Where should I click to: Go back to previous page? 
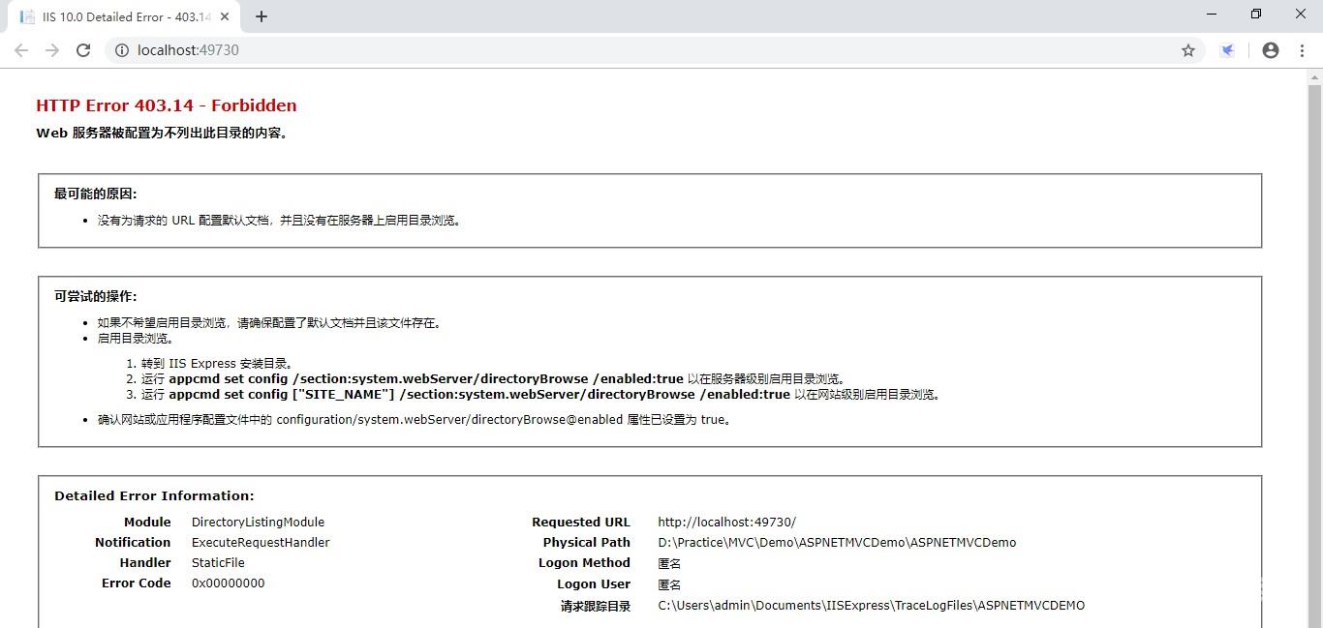pos(21,50)
